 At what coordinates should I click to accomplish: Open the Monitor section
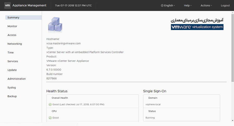coord(12,26)
